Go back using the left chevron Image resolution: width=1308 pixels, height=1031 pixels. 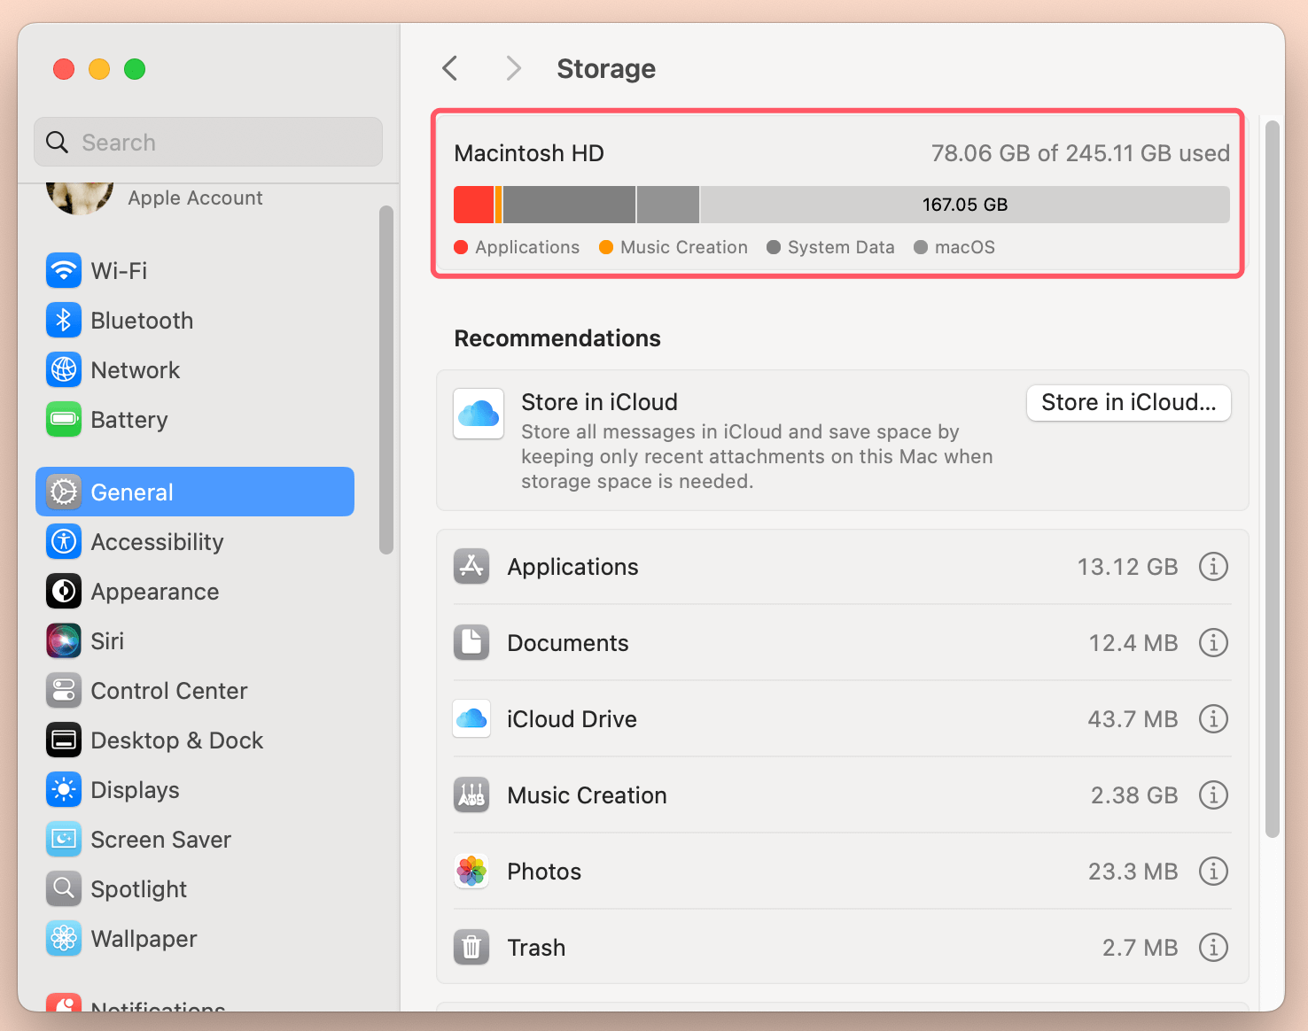[450, 68]
